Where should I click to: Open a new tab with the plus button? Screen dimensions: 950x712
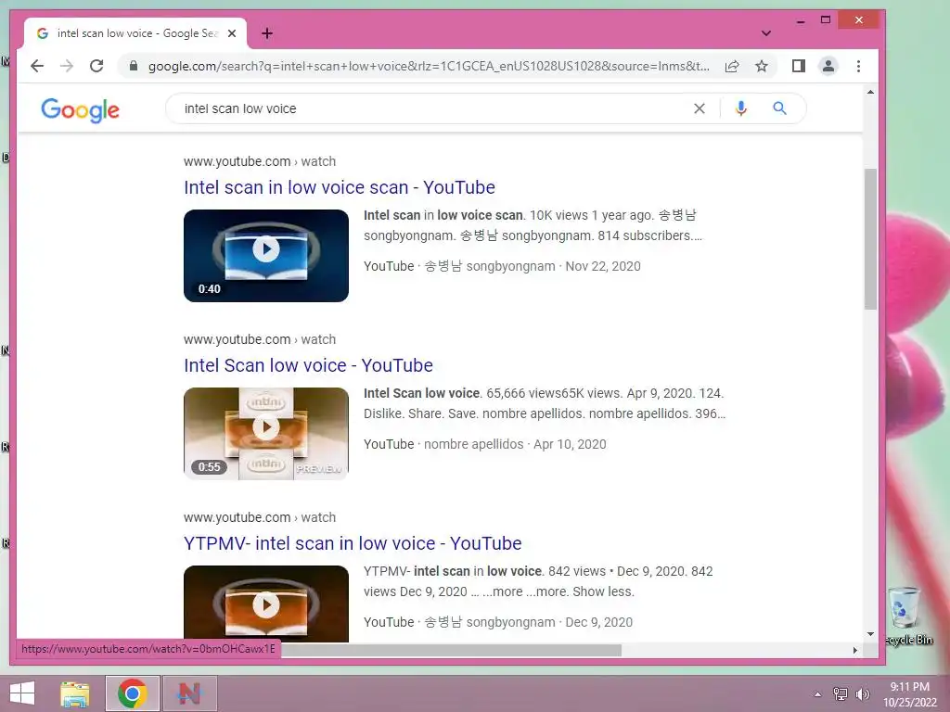click(x=267, y=33)
